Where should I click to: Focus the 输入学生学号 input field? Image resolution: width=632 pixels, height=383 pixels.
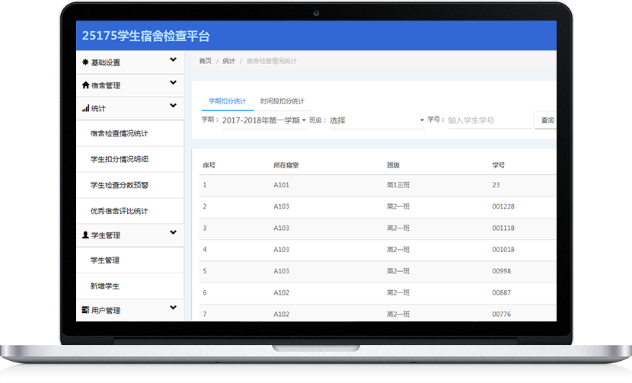[489, 120]
